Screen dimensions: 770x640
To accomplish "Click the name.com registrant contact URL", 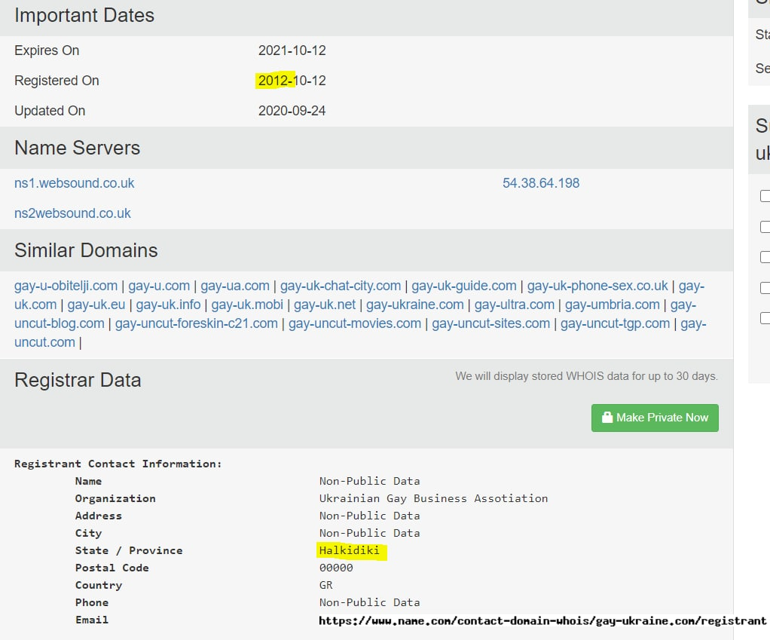I will click(x=542, y=620).
